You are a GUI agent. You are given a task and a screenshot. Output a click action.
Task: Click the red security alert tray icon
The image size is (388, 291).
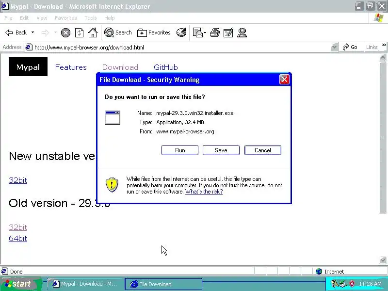pos(352,284)
